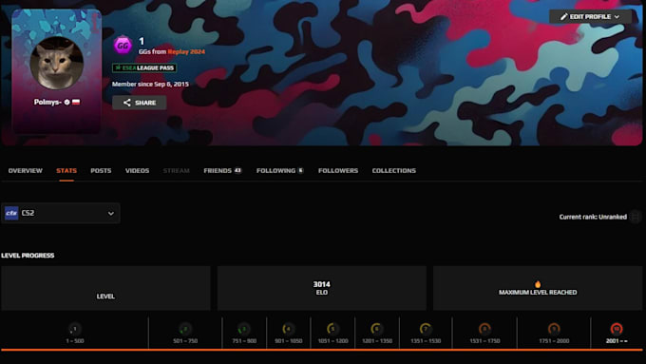
Task: Click the level 4 skill icon
Action: point(289,329)
